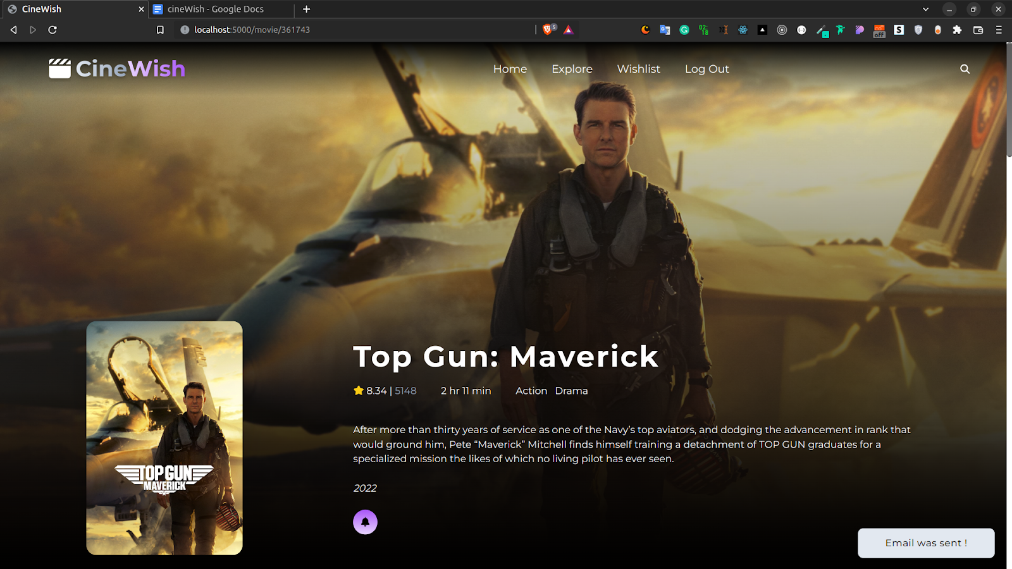Image resolution: width=1012 pixels, height=569 pixels.
Task: Open the concentric circles extension
Action: point(782,30)
